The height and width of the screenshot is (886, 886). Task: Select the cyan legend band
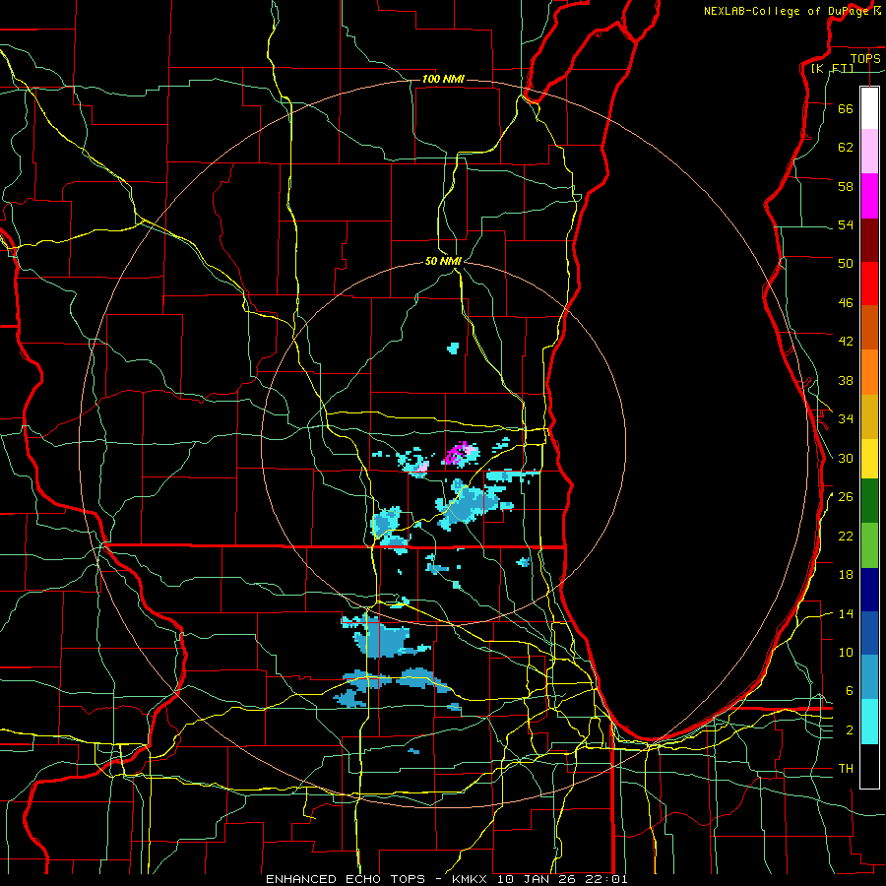pos(869,722)
